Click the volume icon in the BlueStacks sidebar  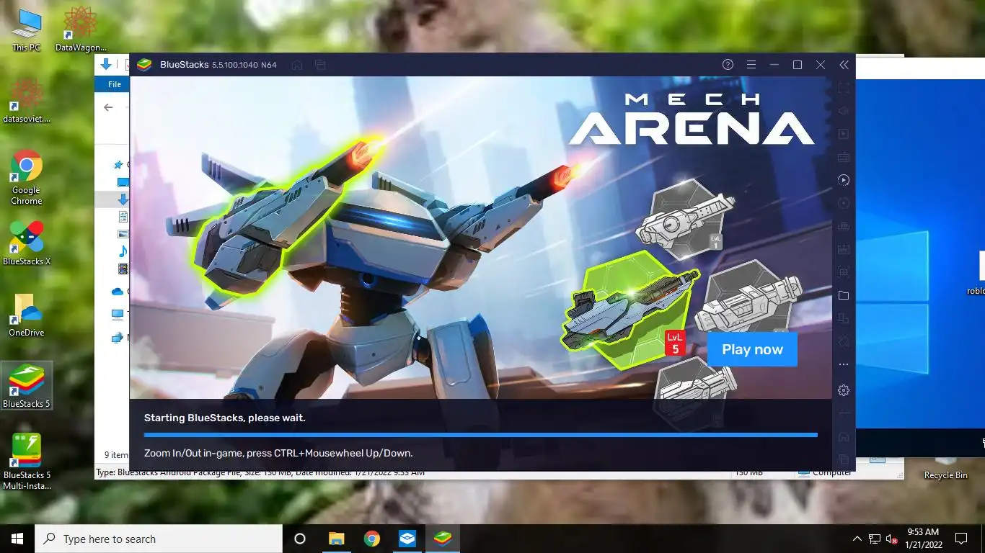pyautogui.click(x=844, y=111)
